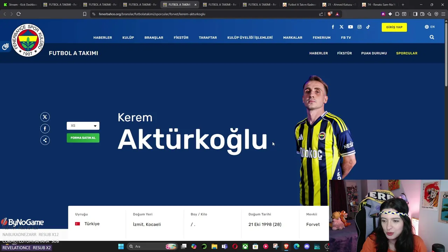Image resolution: width=448 pixels, height=252 pixels.
Task: Click FUTBOL A TAKIMI section title
Action: click(x=73, y=53)
